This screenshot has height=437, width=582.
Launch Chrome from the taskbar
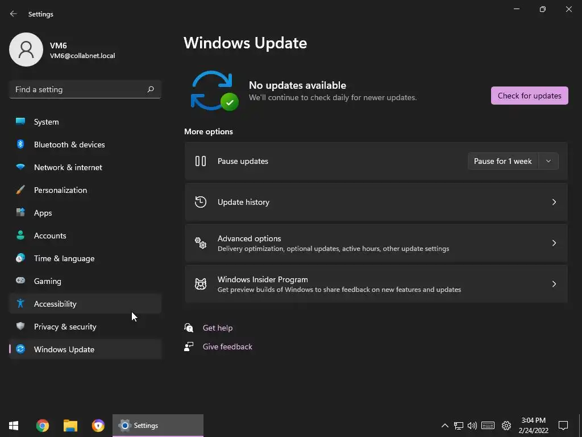42,426
